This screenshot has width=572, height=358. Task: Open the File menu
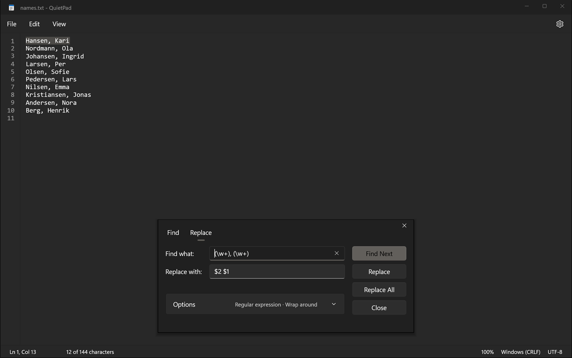click(x=12, y=24)
